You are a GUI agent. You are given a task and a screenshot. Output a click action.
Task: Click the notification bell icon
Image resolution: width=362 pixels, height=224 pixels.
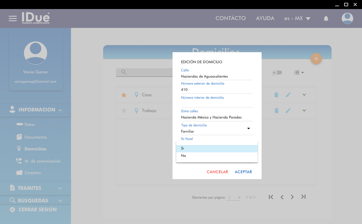[326, 19]
